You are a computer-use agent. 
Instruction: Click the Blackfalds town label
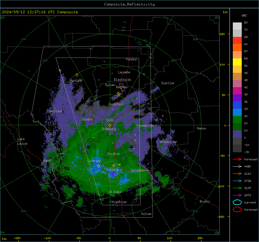(x=122, y=80)
